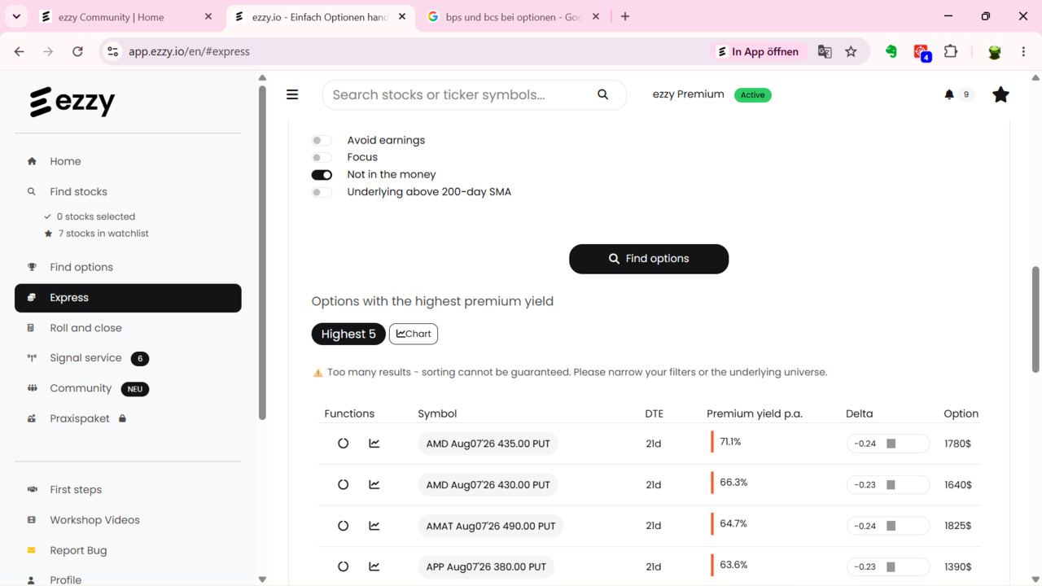The width and height of the screenshot is (1042, 586).
Task: Open chart icon for AMD 435.00 PUT
Action: pos(374,444)
